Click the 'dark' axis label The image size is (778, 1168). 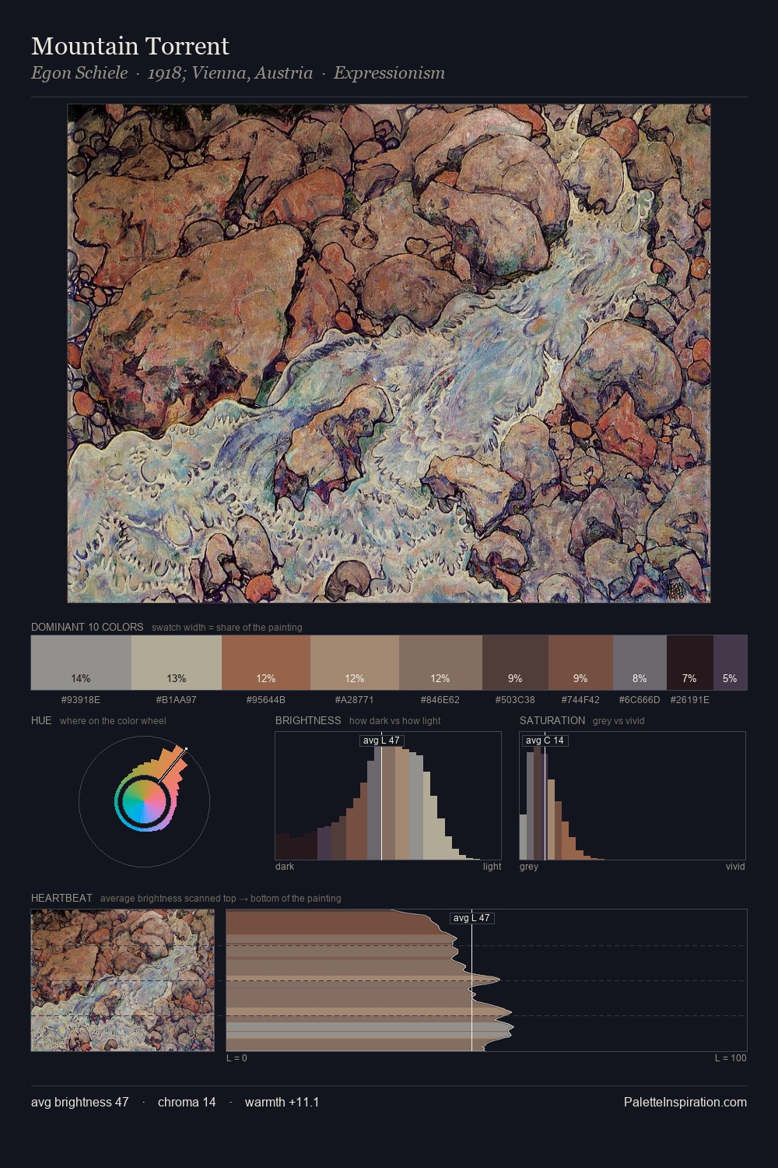pos(285,867)
